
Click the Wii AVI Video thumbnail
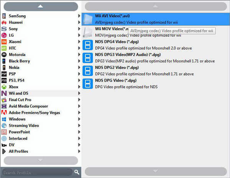(87, 19)
